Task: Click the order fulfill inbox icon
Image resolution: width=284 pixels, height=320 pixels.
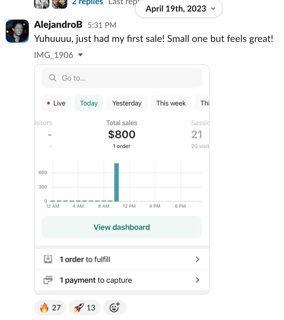Action: pos(48,259)
